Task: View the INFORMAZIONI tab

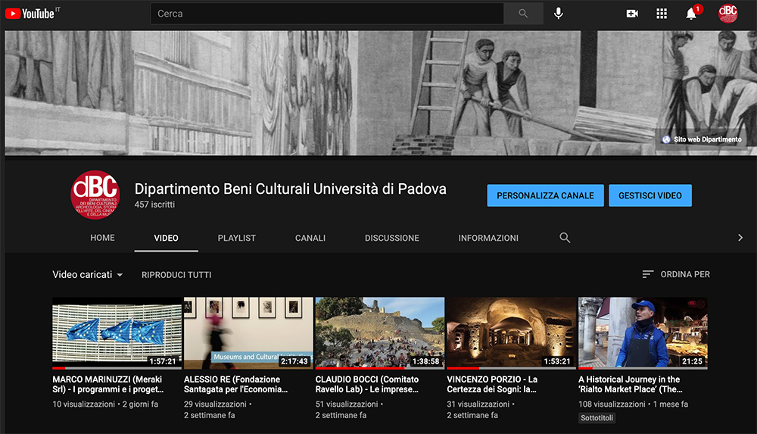Action: (488, 238)
